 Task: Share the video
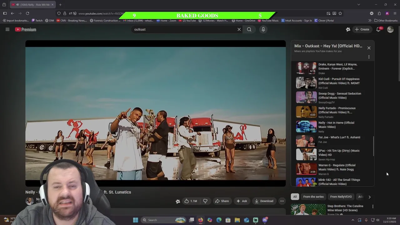(x=222, y=201)
